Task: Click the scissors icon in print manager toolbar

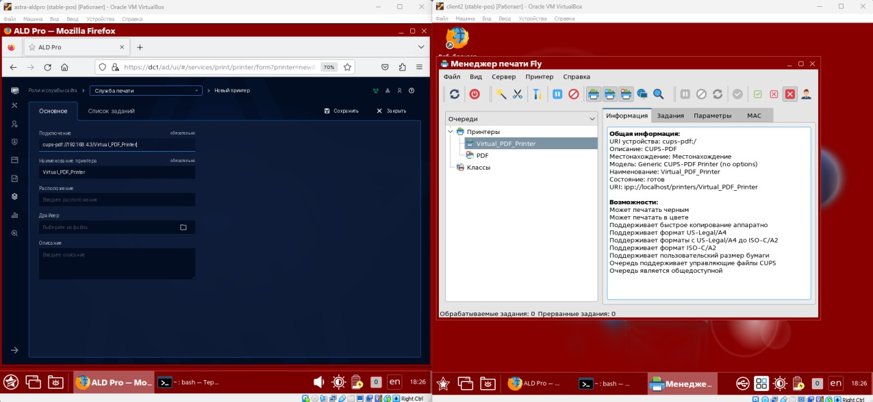Action: pos(518,94)
